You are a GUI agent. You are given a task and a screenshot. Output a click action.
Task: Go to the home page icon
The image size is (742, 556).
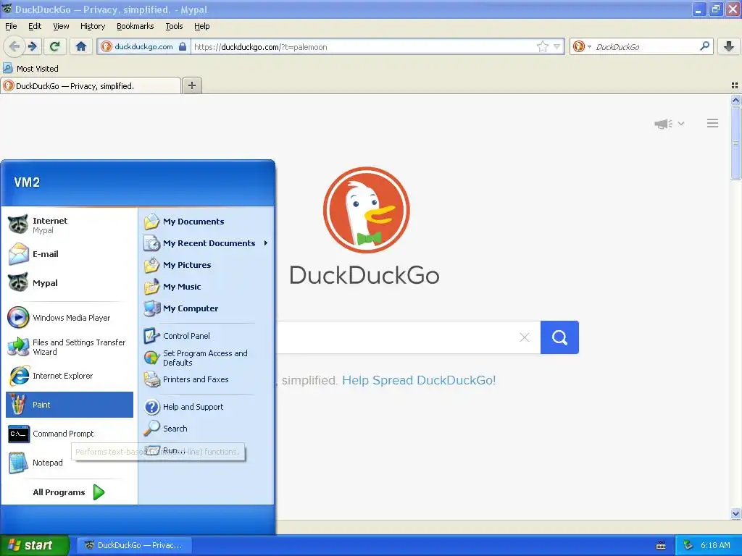81,46
